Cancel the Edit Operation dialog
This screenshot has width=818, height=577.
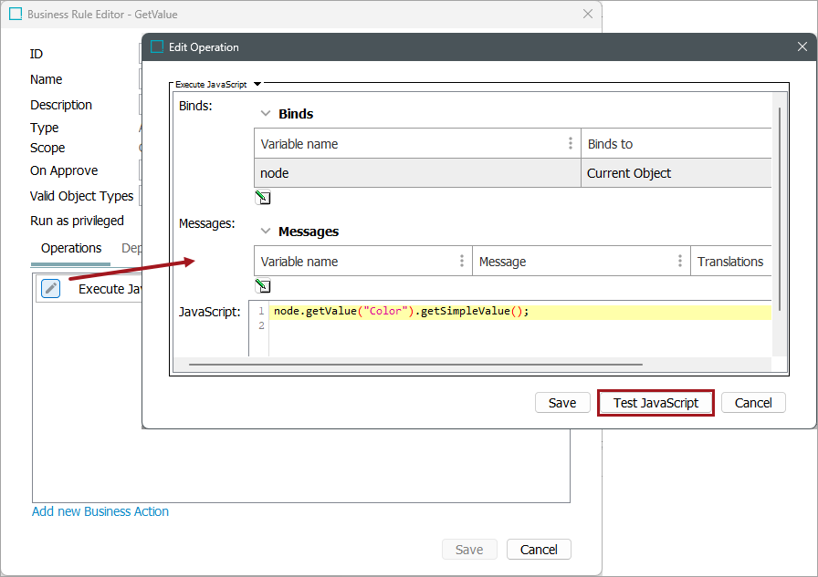[x=753, y=403]
